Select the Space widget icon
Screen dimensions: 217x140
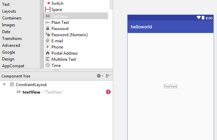(x=48, y=10)
